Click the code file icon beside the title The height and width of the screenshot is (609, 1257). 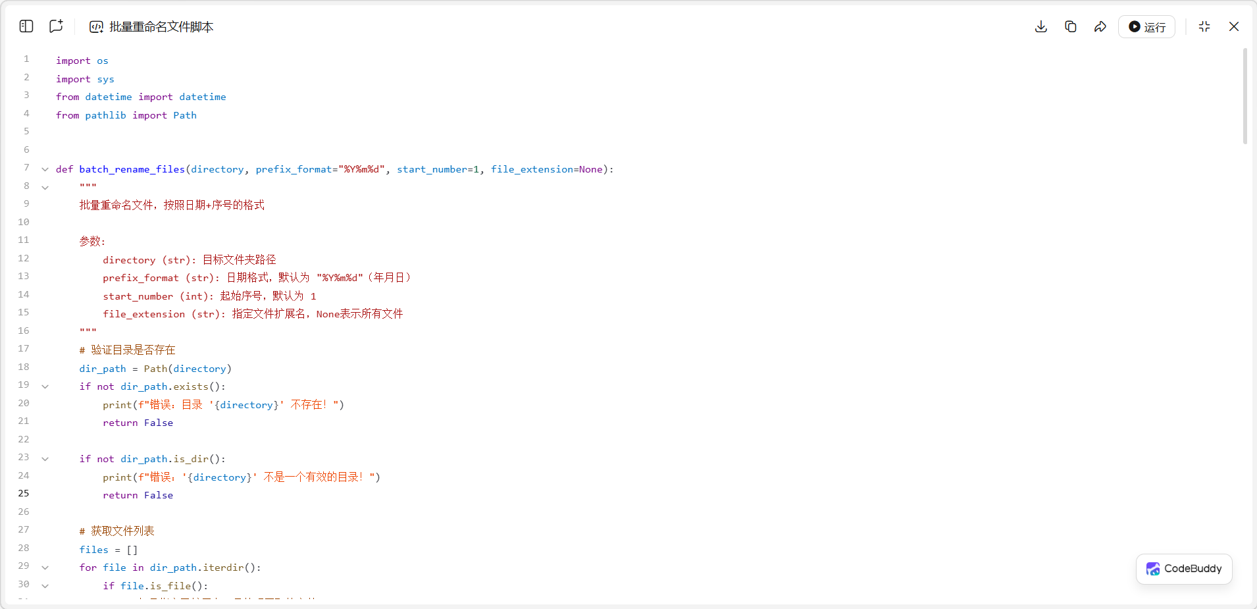[x=96, y=27]
